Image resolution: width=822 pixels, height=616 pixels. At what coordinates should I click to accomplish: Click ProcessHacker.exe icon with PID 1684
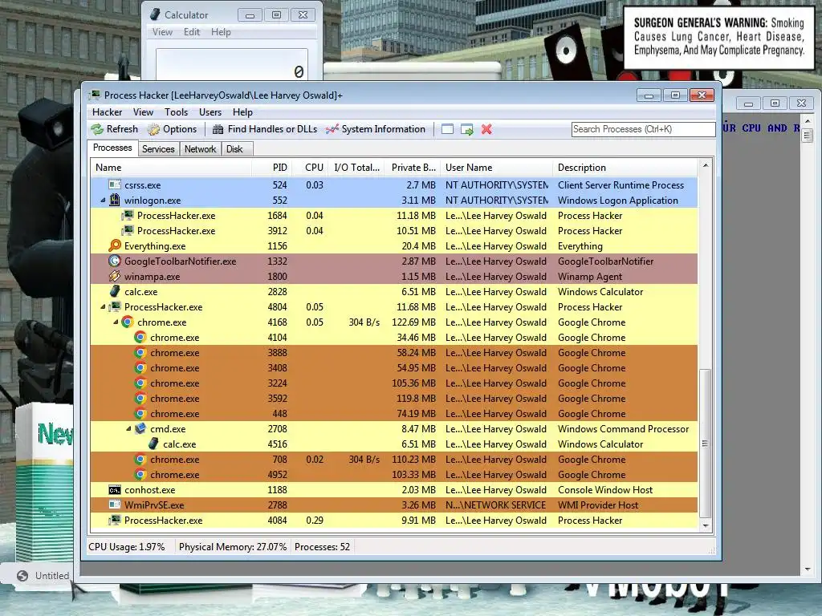[128, 215]
